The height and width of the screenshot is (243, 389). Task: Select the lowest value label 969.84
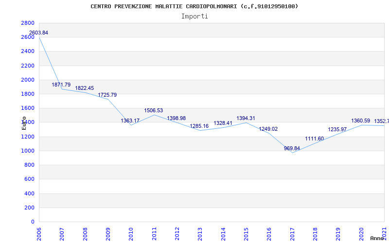coord(292,149)
